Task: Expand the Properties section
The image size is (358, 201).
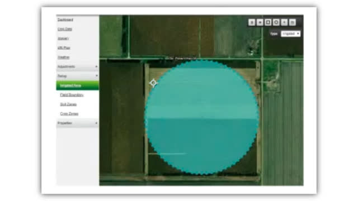Action: [x=78, y=123]
